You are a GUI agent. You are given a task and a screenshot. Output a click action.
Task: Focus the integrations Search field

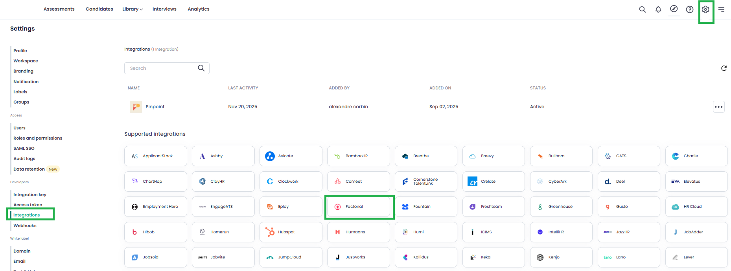(x=167, y=68)
